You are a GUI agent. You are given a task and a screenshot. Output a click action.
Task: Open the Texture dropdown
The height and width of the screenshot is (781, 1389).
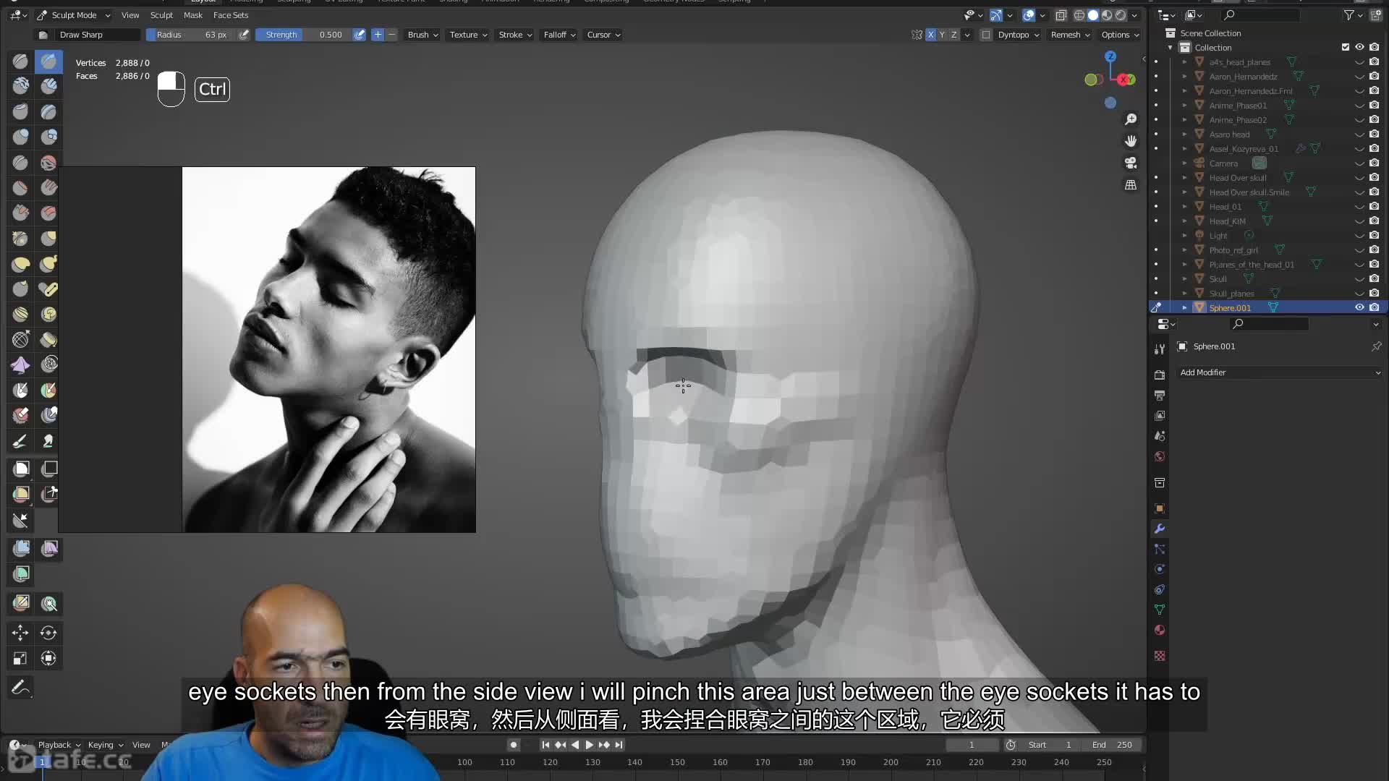click(468, 35)
